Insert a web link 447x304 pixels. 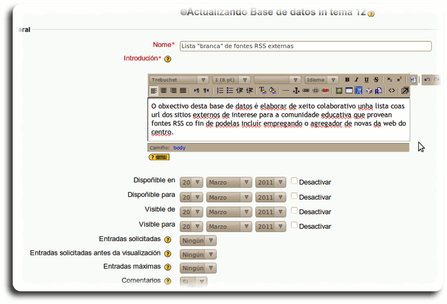pos(306,91)
